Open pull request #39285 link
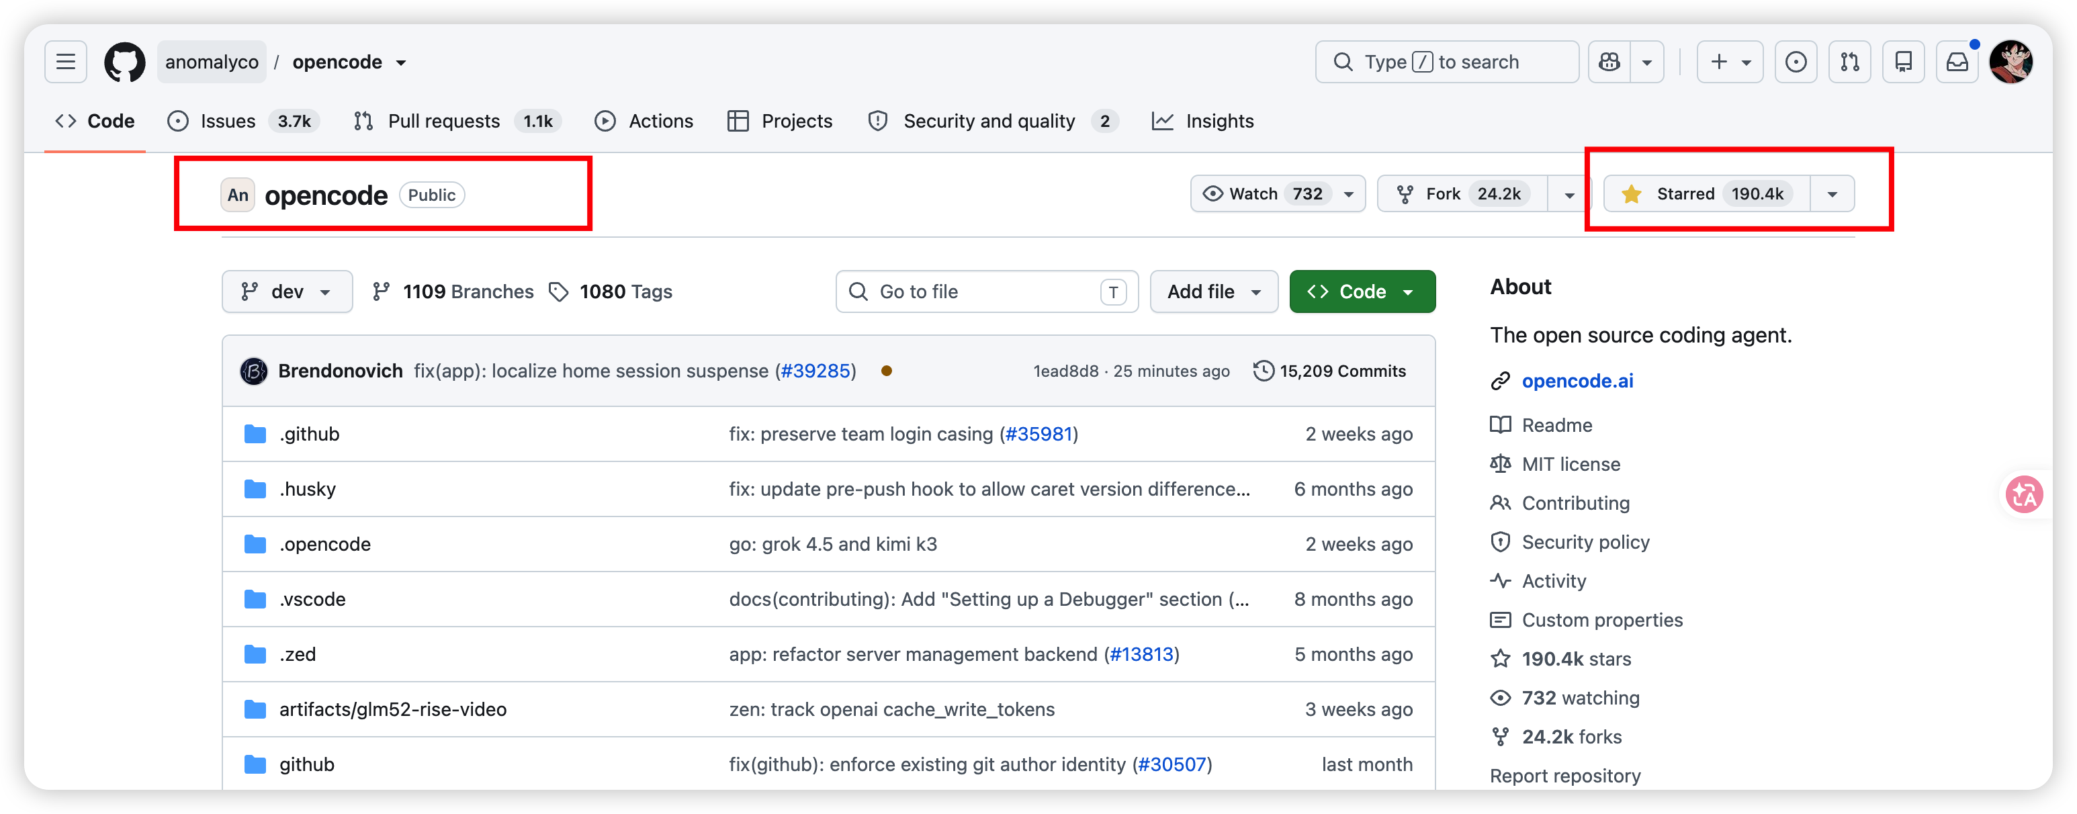The width and height of the screenshot is (2077, 814). pyautogui.click(x=815, y=371)
